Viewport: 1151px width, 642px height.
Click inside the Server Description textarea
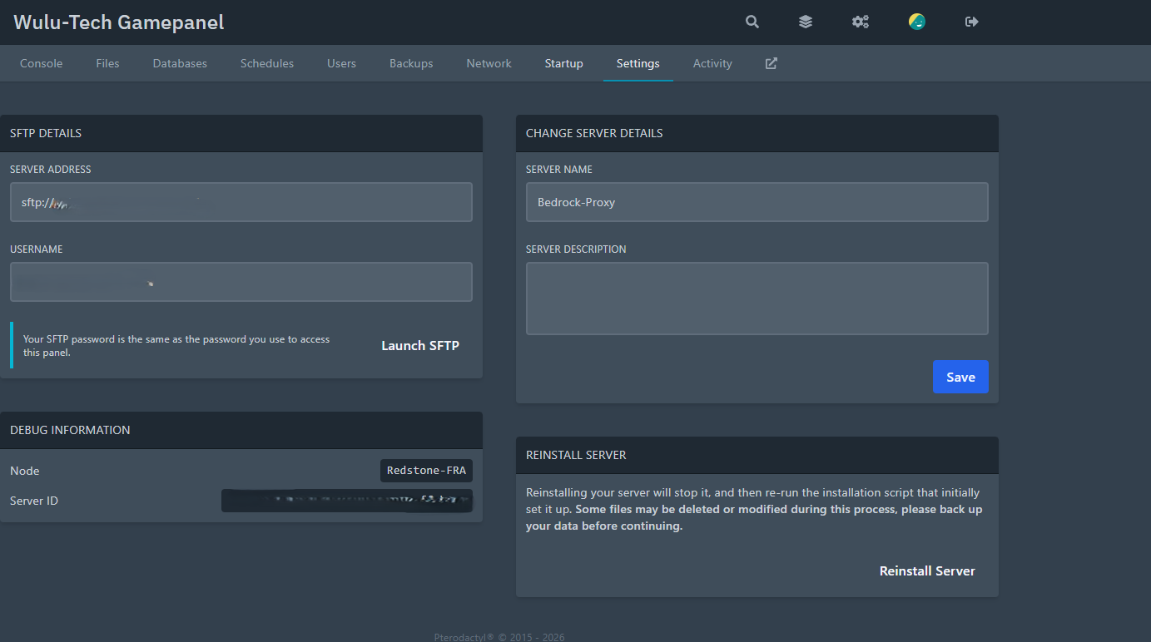click(x=757, y=299)
